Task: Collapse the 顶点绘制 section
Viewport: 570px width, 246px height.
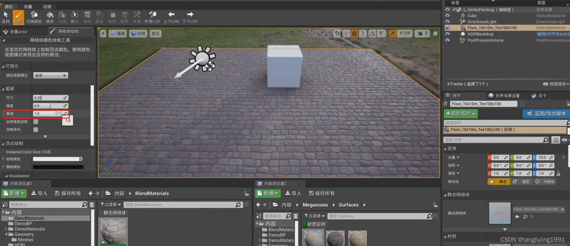Action: pyautogui.click(x=3, y=144)
